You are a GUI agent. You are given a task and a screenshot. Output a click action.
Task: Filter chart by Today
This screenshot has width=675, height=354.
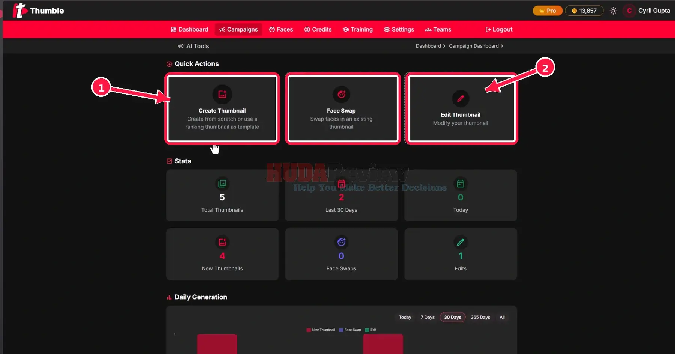[405, 317]
